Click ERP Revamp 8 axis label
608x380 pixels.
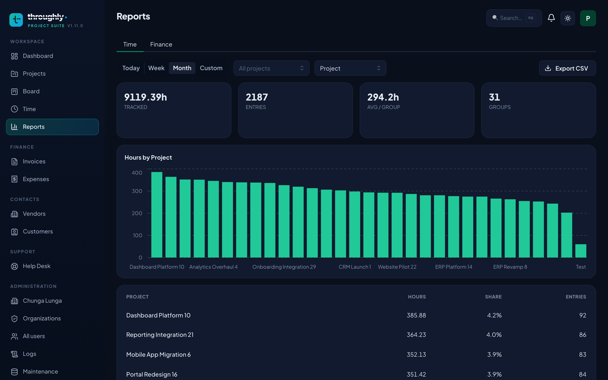510,267
